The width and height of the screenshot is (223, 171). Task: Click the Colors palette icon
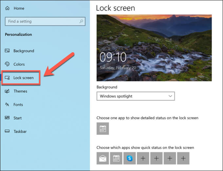click(7, 64)
